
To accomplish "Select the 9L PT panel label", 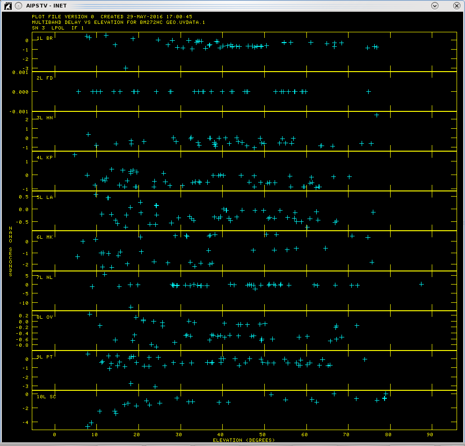I will coord(45,357).
